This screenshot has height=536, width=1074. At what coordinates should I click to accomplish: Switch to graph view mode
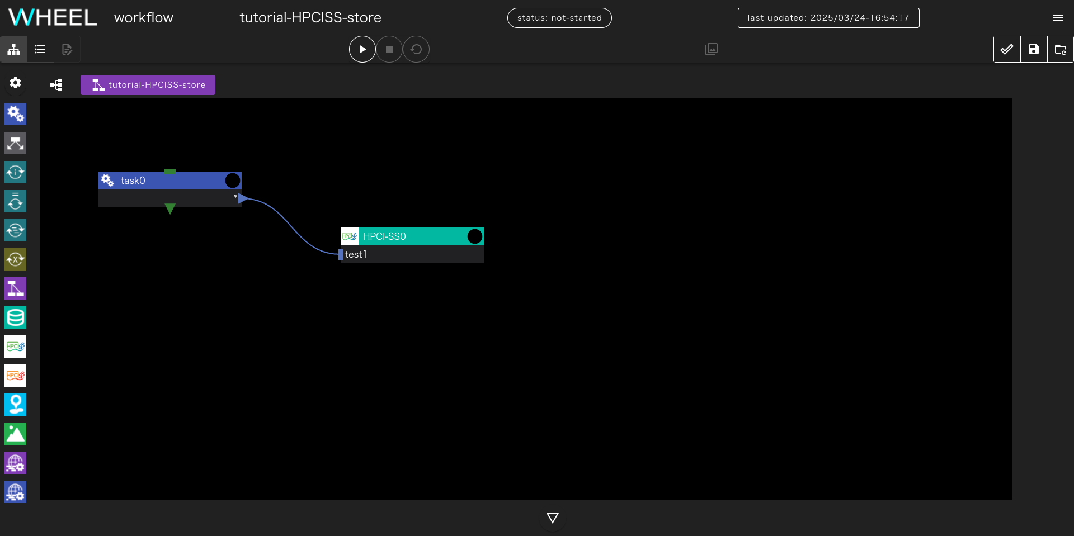13,49
